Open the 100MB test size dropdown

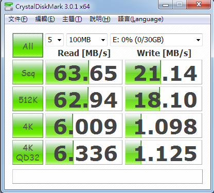pos(87,40)
